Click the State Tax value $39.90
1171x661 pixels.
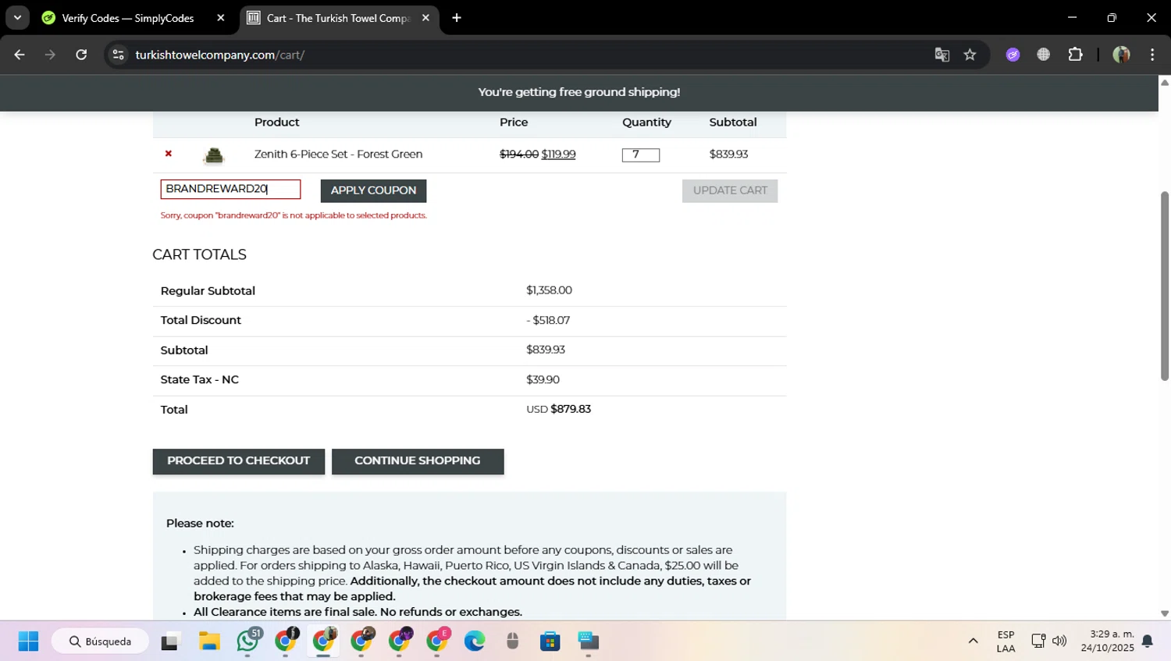click(x=543, y=380)
